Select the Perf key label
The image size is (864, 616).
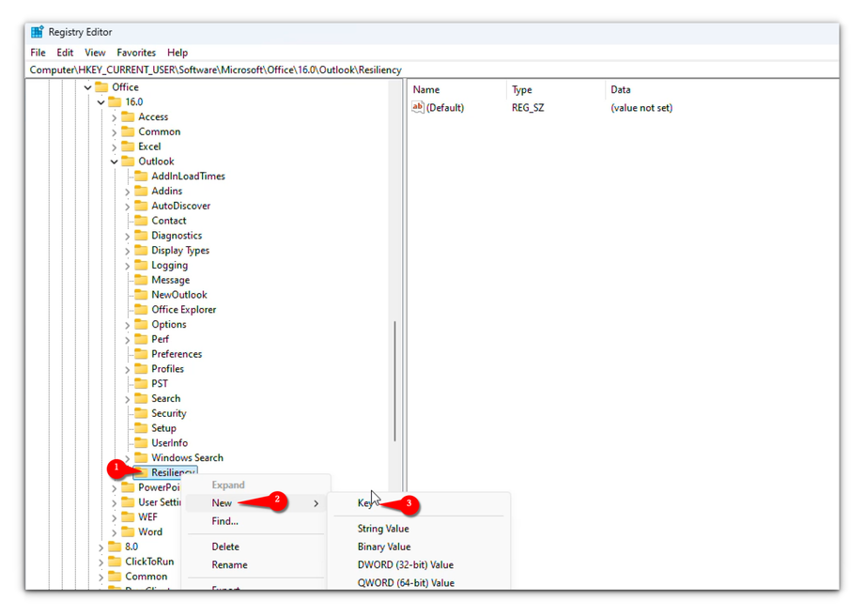[x=161, y=339]
